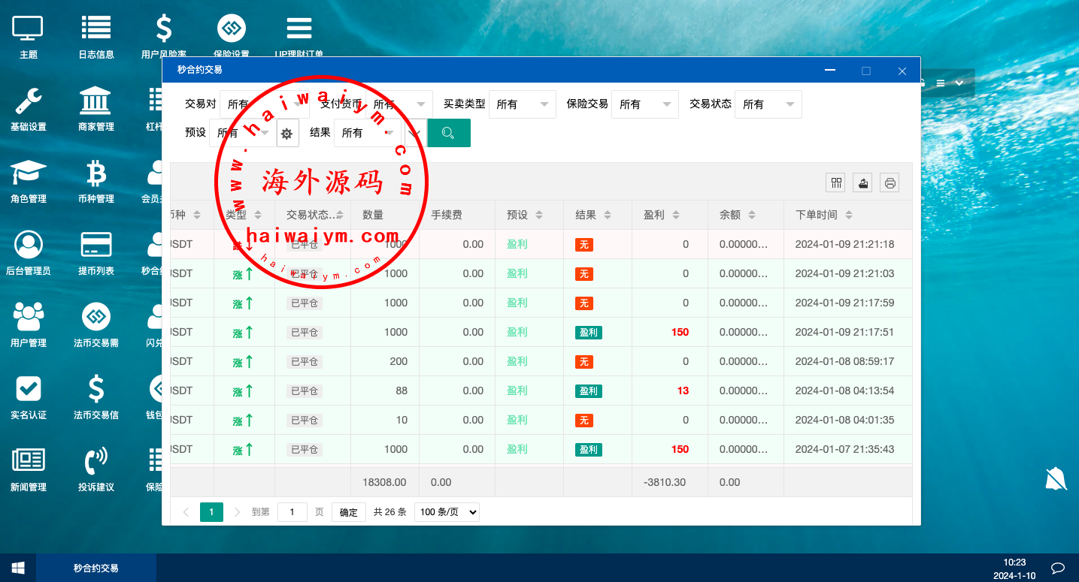Open 基础设置 wrench desktop icon

click(x=29, y=101)
